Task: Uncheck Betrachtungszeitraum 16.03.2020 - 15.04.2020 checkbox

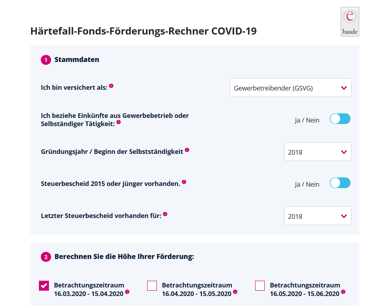Action: [x=44, y=286]
